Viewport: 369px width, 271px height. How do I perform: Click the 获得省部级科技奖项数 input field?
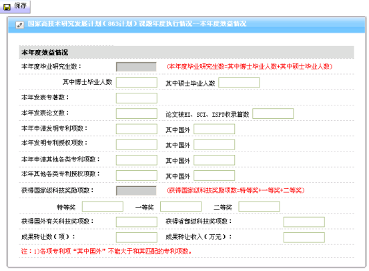(x=304, y=222)
